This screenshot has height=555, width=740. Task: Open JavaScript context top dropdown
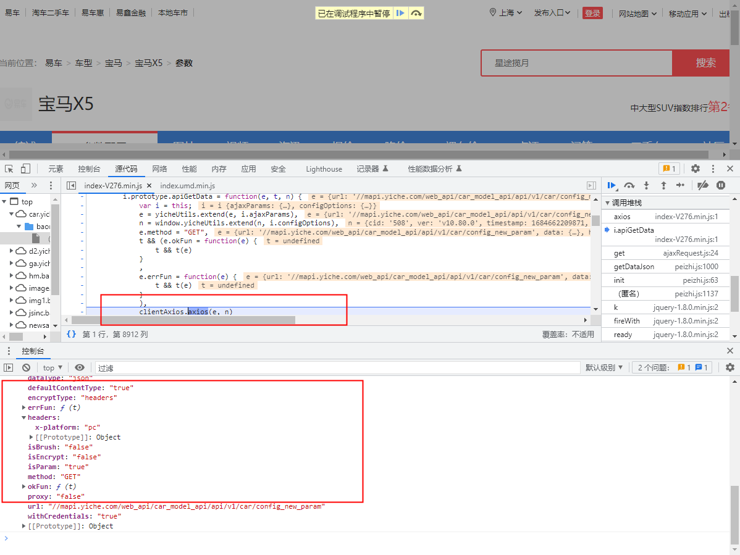tap(53, 368)
